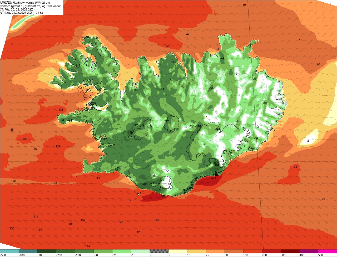Click the value 274 on the southeast coast
337x257 pixels.
point(214,178)
